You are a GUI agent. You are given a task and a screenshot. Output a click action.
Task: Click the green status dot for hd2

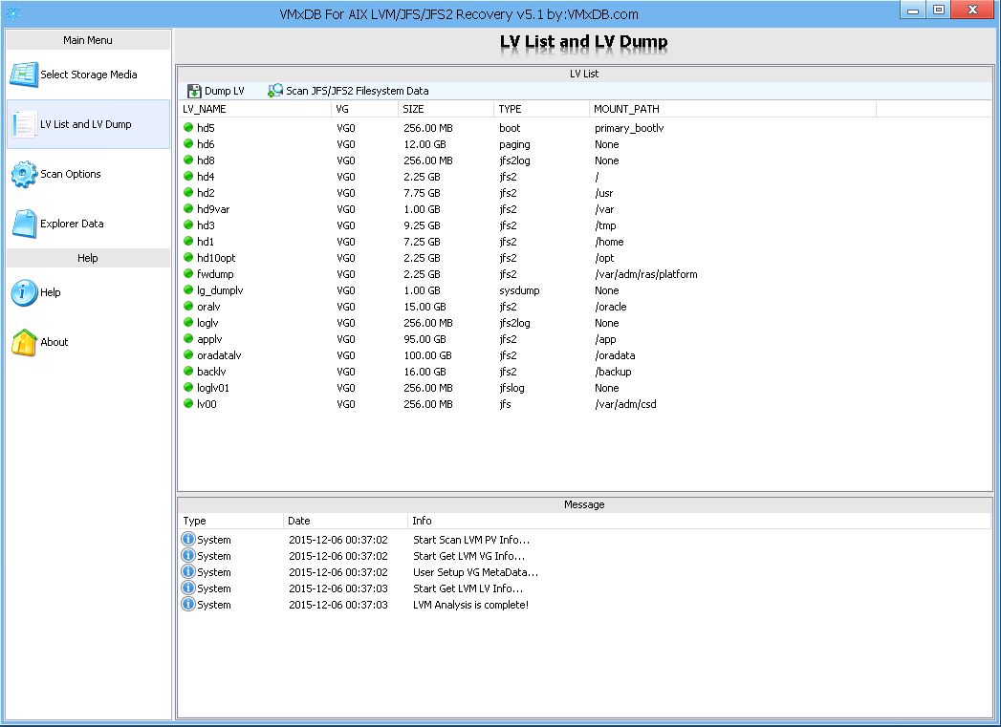[x=188, y=193]
